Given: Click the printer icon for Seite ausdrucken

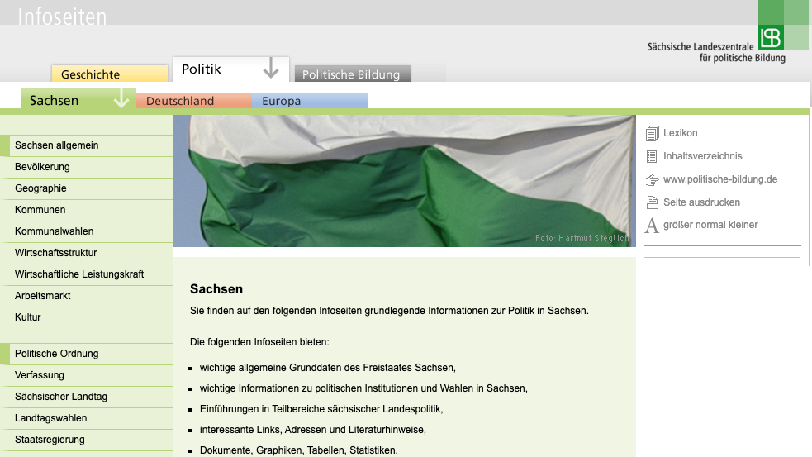Looking at the screenshot, I should [653, 202].
